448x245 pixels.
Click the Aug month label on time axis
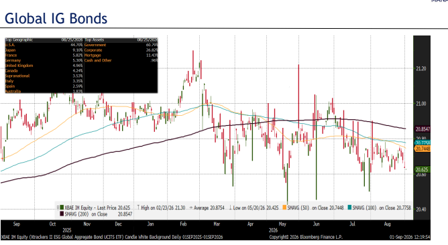coord(387,224)
